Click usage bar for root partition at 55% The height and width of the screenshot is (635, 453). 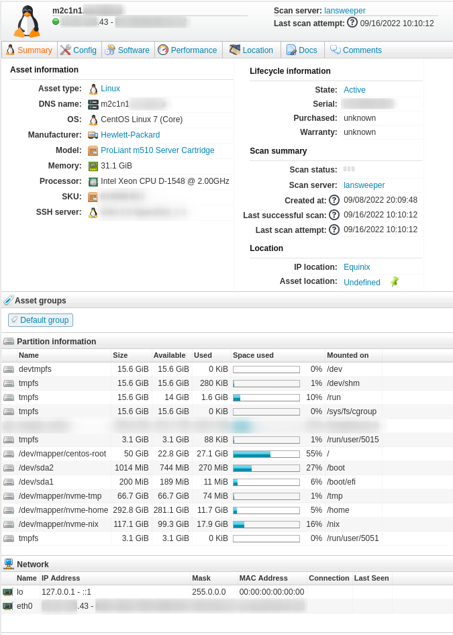click(266, 454)
